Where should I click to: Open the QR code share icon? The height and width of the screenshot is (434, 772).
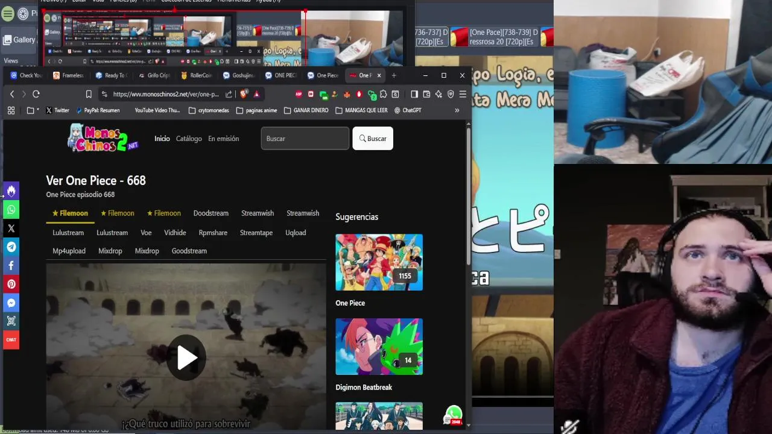[x=11, y=321]
